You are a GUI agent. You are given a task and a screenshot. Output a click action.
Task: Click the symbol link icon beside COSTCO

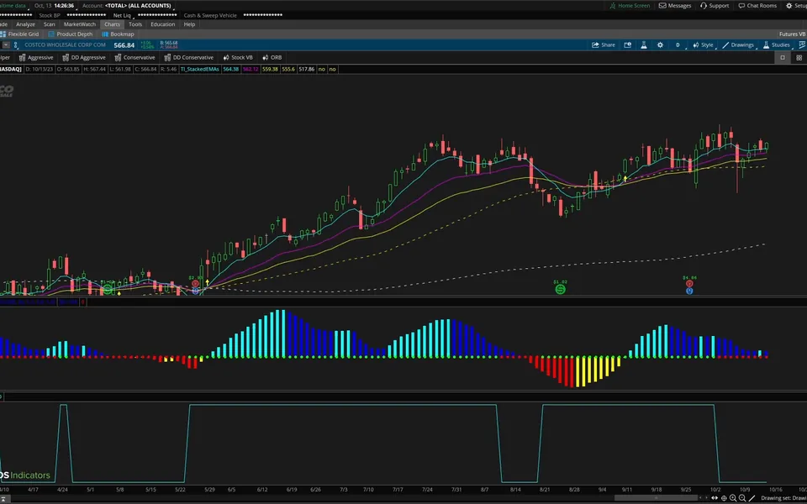pyautogui.click(x=18, y=45)
